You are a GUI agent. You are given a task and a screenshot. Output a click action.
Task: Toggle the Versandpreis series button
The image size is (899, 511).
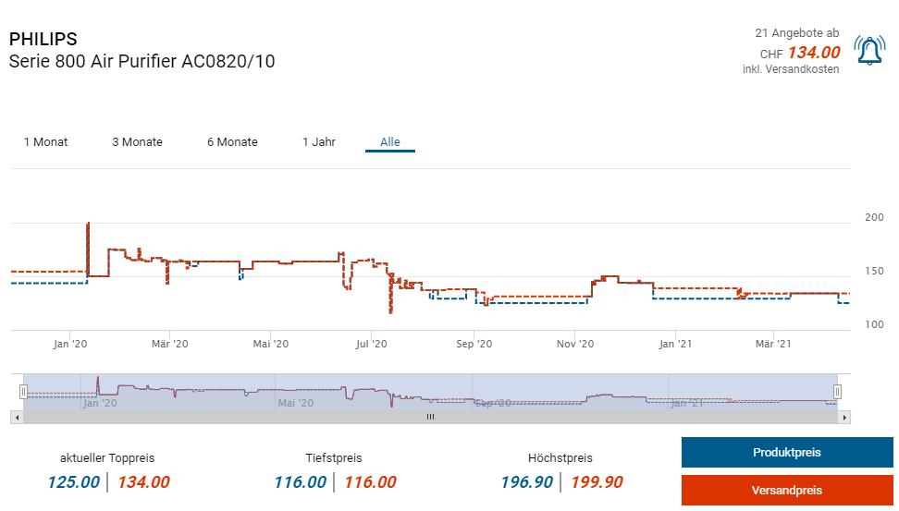(x=786, y=491)
